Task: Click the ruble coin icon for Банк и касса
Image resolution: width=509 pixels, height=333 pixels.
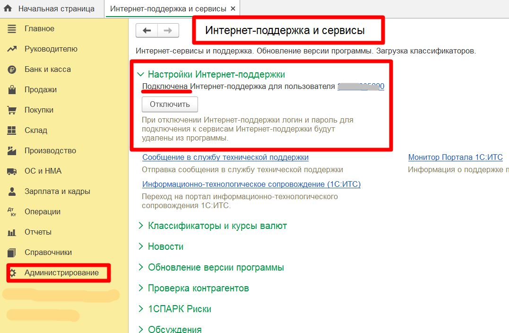Action: coord(12,70)
